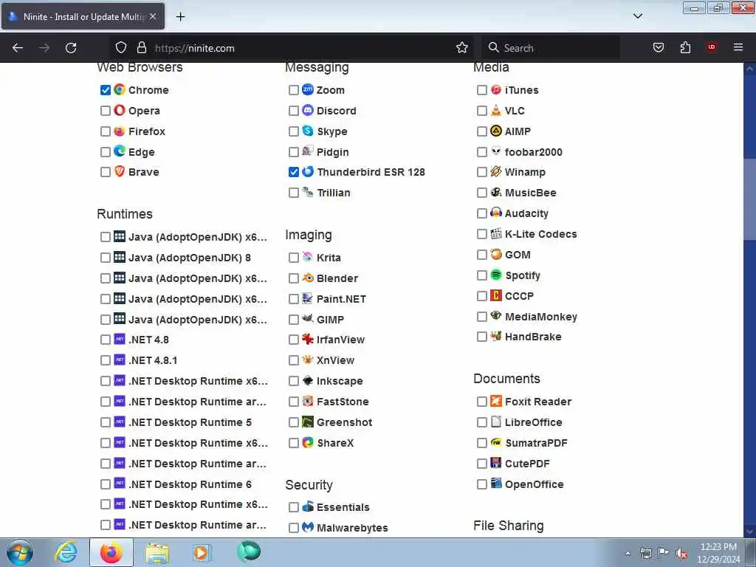Click the scrollbar down arrow

click(749, 532)
